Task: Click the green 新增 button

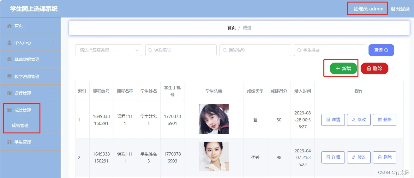Action: point(343,68)
